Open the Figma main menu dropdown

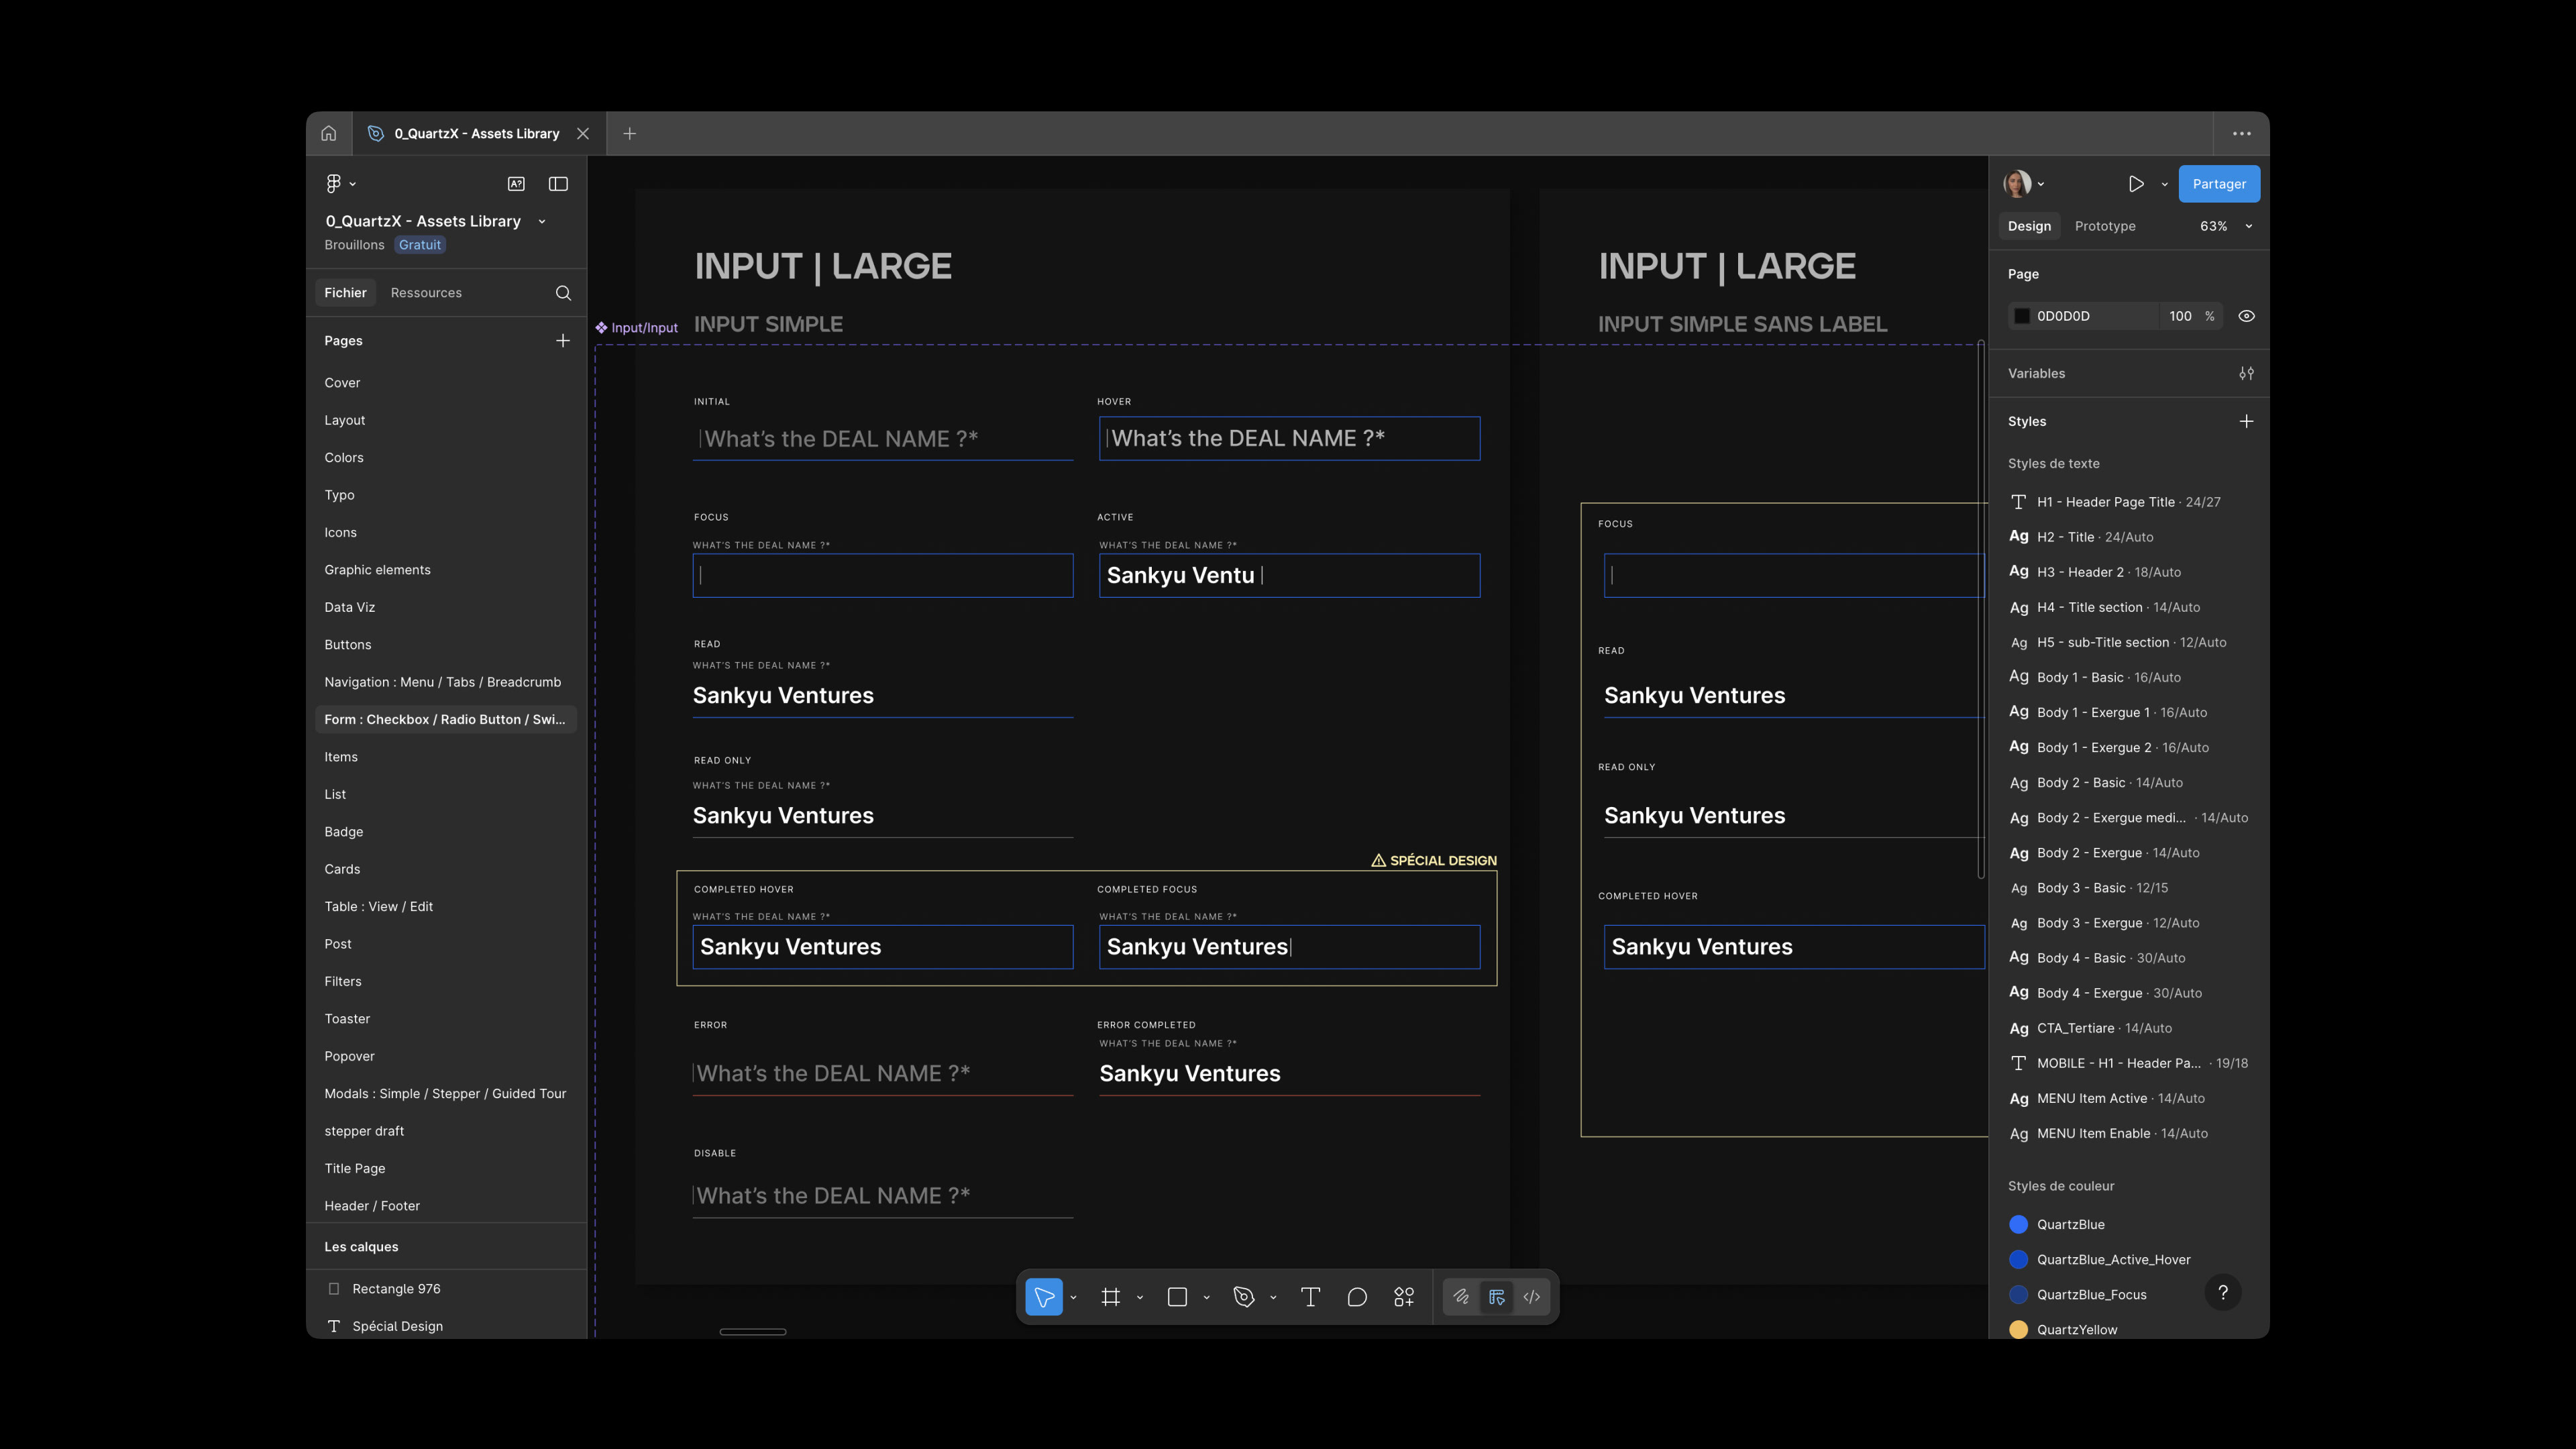pos(339,184)
